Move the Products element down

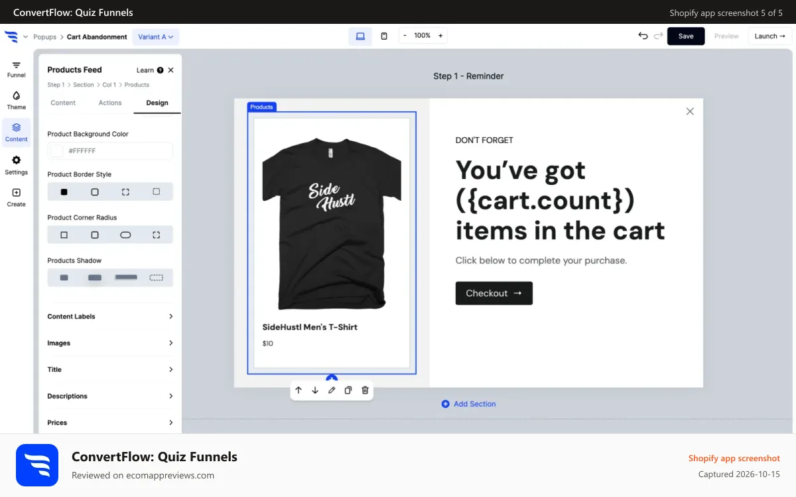(315, 390)
